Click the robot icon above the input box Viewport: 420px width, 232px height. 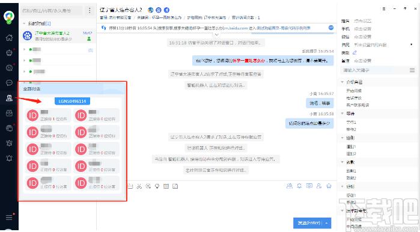[329, 186]
